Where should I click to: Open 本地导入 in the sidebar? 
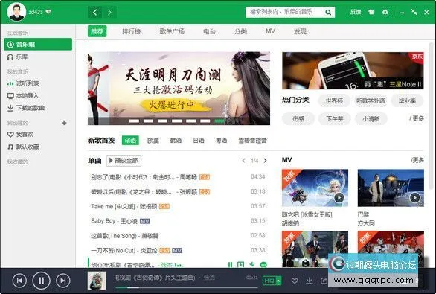23,96
